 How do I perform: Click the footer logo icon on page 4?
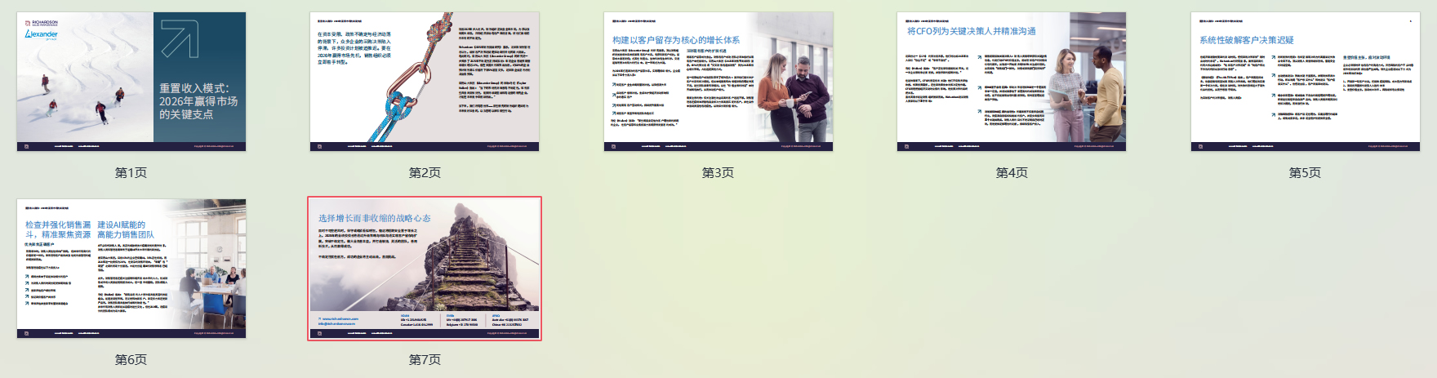[x=907, y=147]
